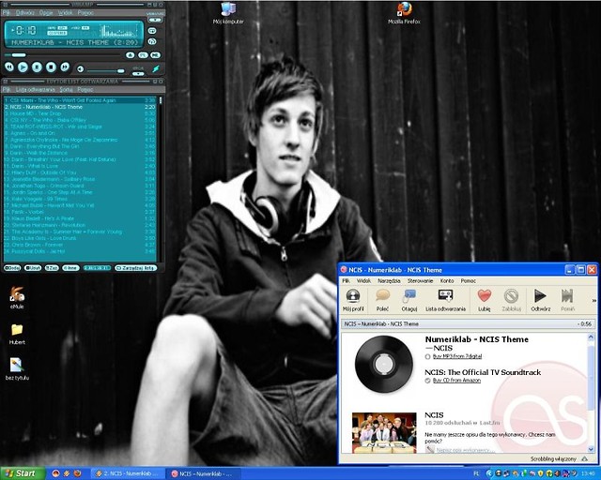The image size is (601, 480).
Task: Click Last.fm scrollbar up arrow
Action: click(x=591, y=337)
